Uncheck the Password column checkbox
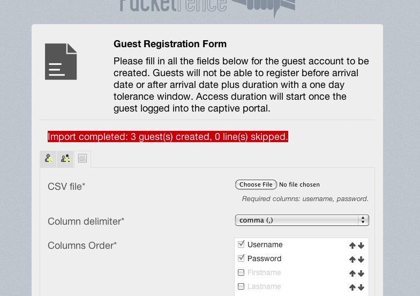This screenshot has height=296, width=420. (241, 258)
